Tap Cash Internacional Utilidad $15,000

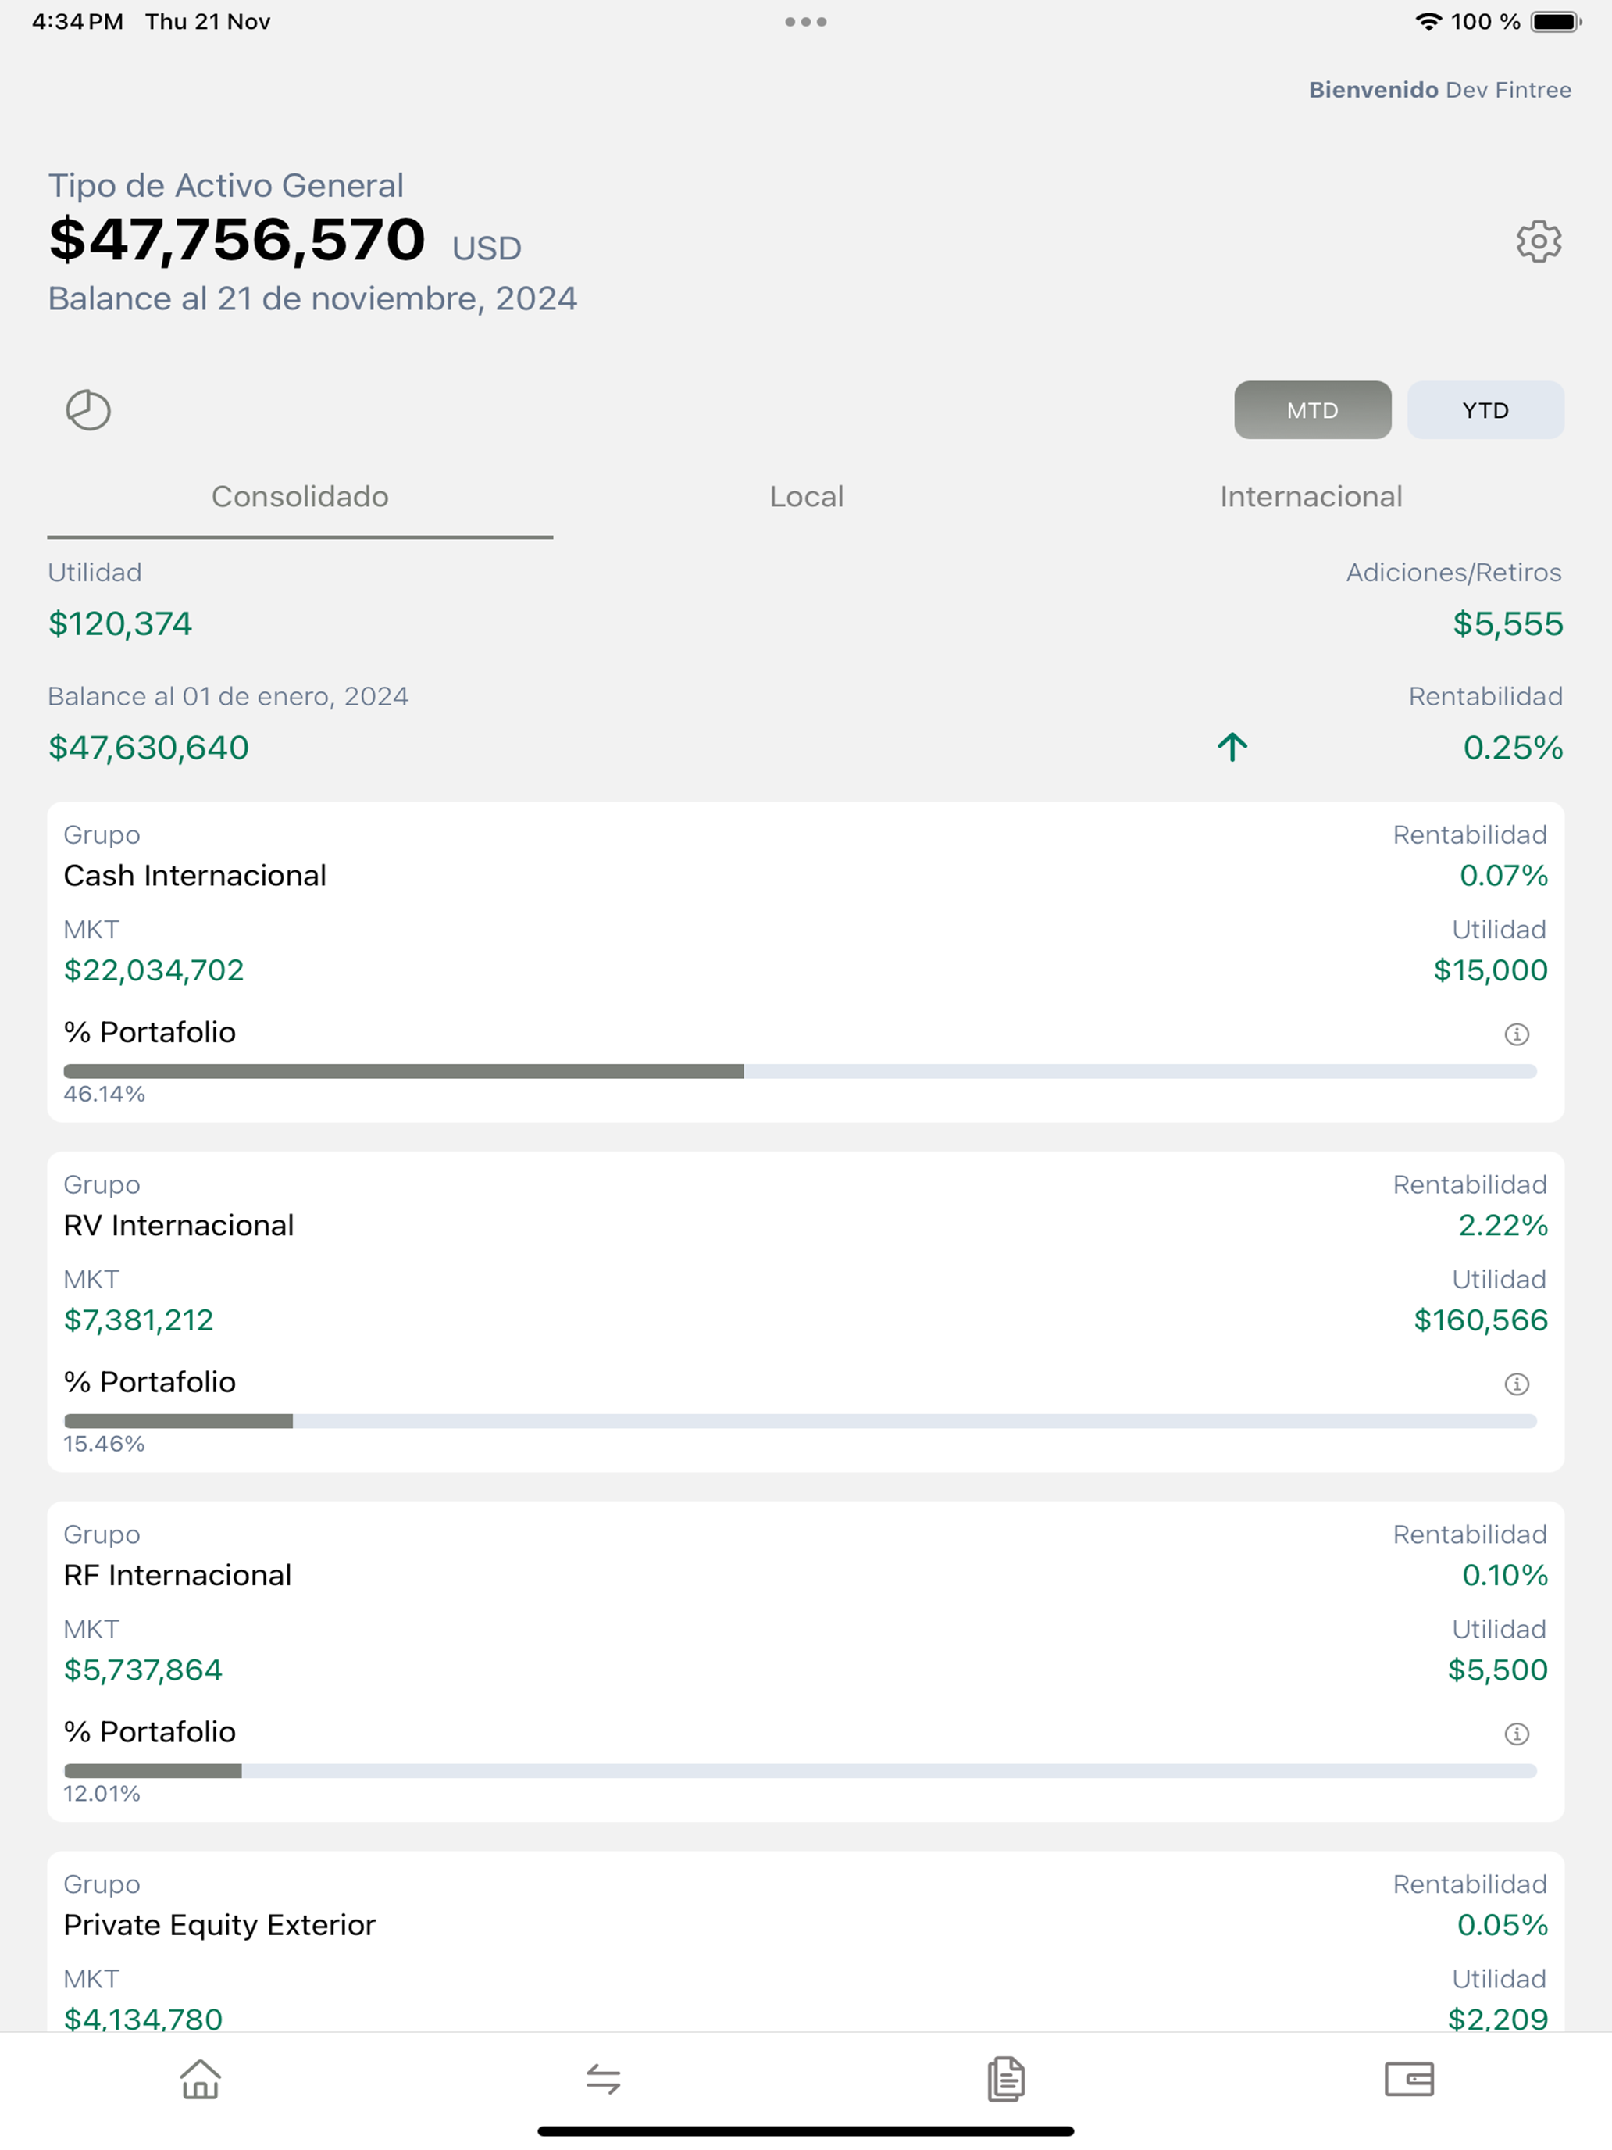click(1490, 970)
